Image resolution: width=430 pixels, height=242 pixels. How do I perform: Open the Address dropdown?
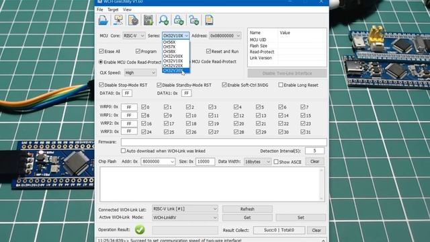[x=225, y=36]
